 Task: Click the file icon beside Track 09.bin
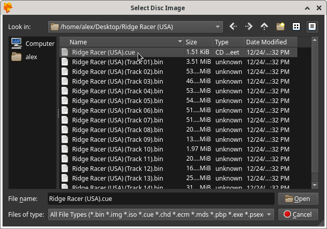coord(64,139)
